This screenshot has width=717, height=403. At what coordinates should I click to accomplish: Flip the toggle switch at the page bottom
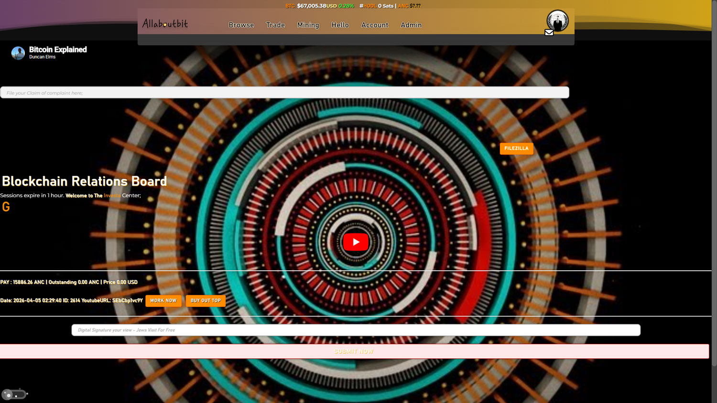(14, 394)
